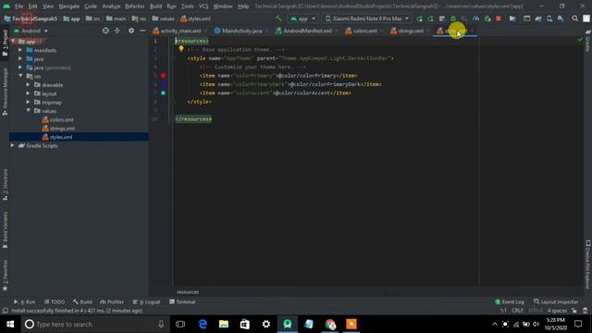Open the Navigate menu

coord(69,6)
